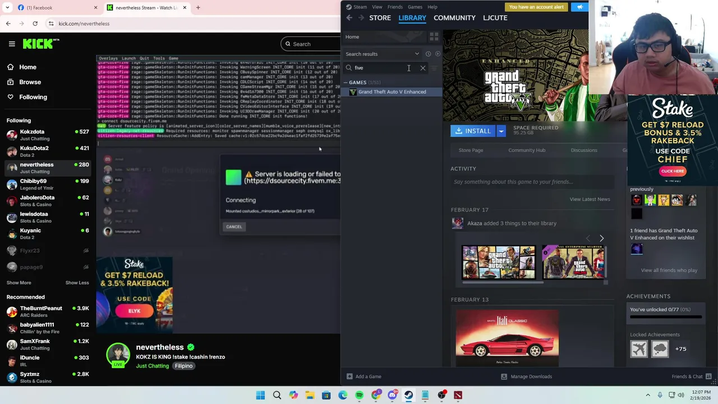
Task: Open recent activity clock filter in Steam
Action: pyautogui.click(x=428, y=54)
